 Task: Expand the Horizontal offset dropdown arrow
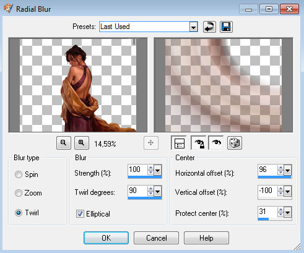coord(288,171)
